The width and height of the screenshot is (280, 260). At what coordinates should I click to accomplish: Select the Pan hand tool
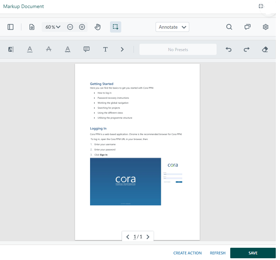tap(97, 27)
